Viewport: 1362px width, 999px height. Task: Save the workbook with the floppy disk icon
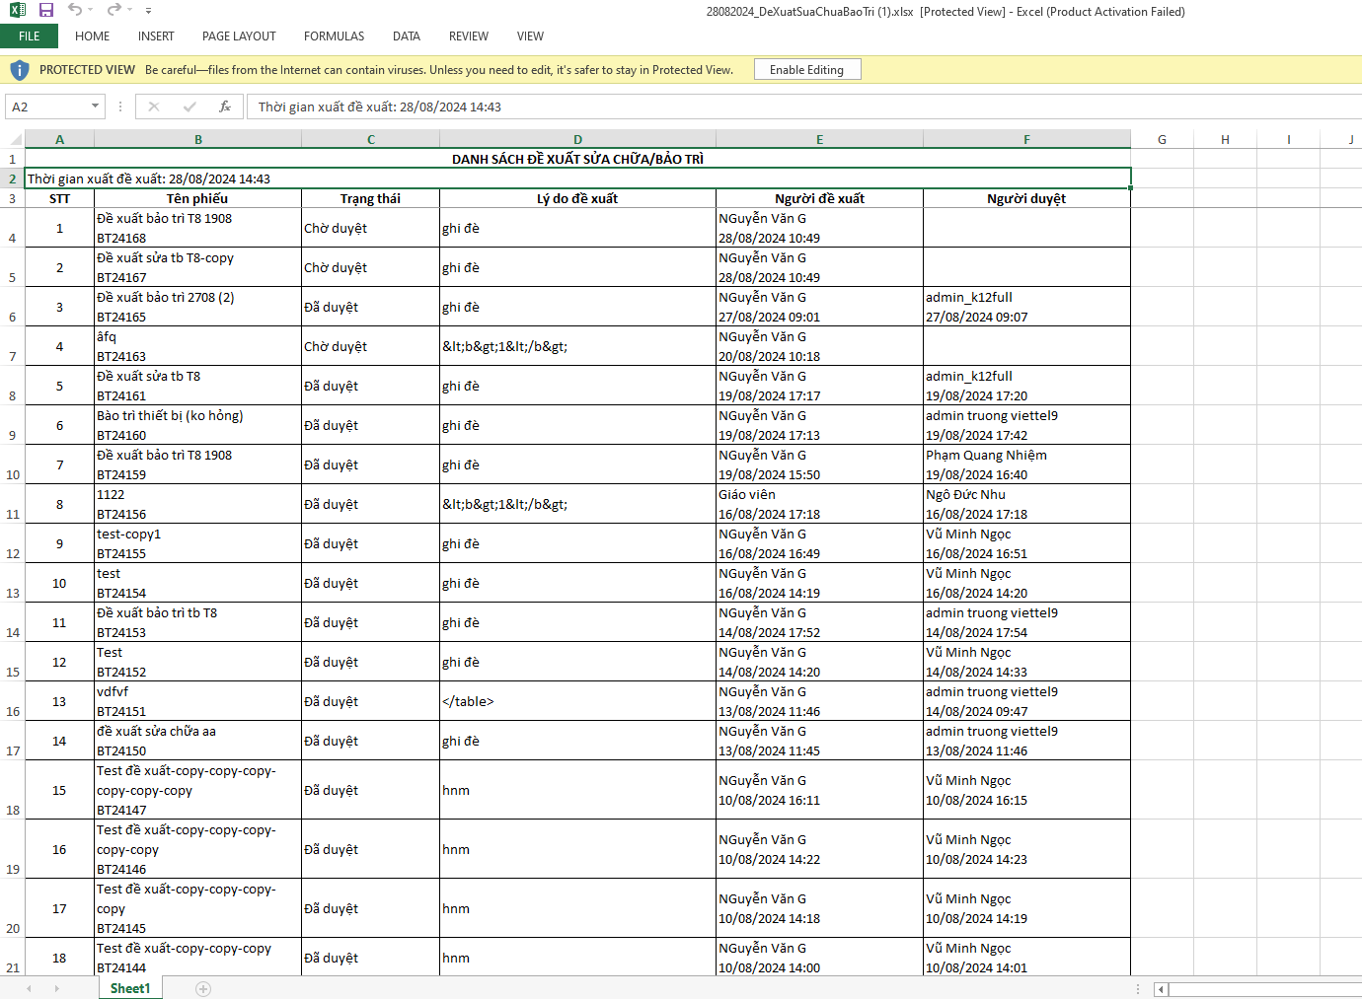[x=46, y=10]
